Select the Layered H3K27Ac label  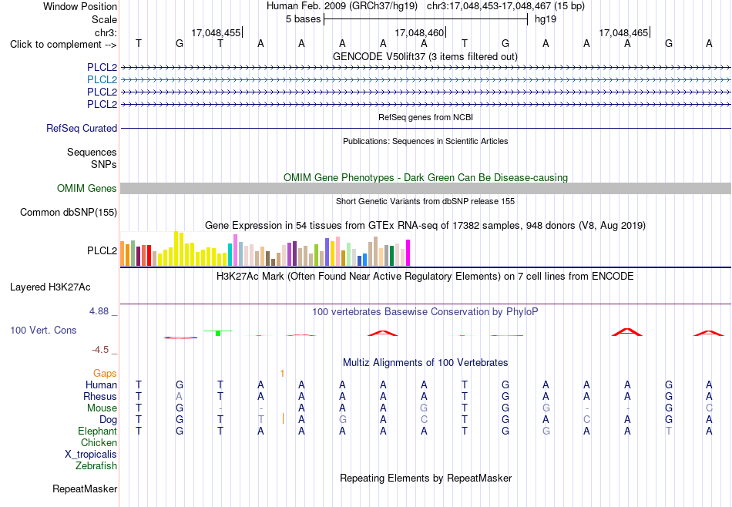point(50,287)
